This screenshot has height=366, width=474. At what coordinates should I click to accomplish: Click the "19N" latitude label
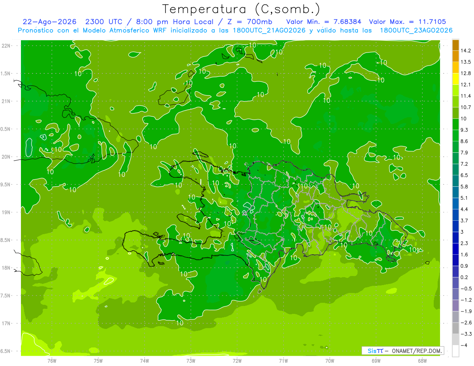7,212
